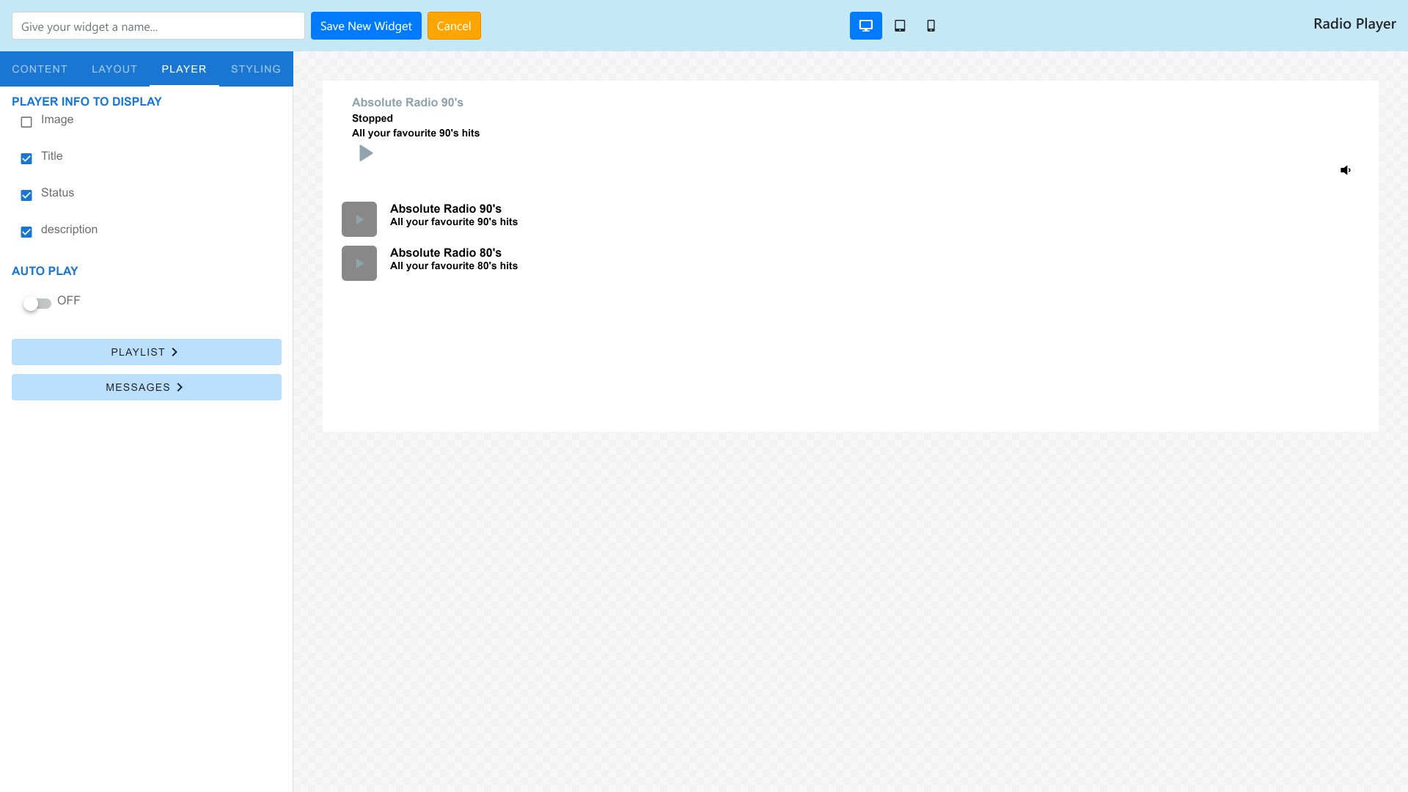Expand the Messages section
This screenshot has height=792, width=1408.
[x=147, y=387]
